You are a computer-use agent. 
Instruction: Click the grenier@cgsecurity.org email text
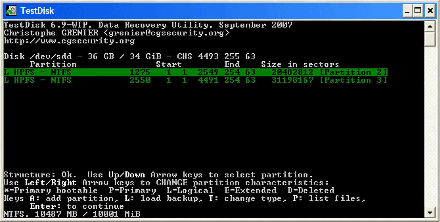[x=166, y=33]
